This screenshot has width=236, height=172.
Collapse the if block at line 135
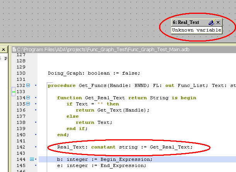[x=28, y=104]
